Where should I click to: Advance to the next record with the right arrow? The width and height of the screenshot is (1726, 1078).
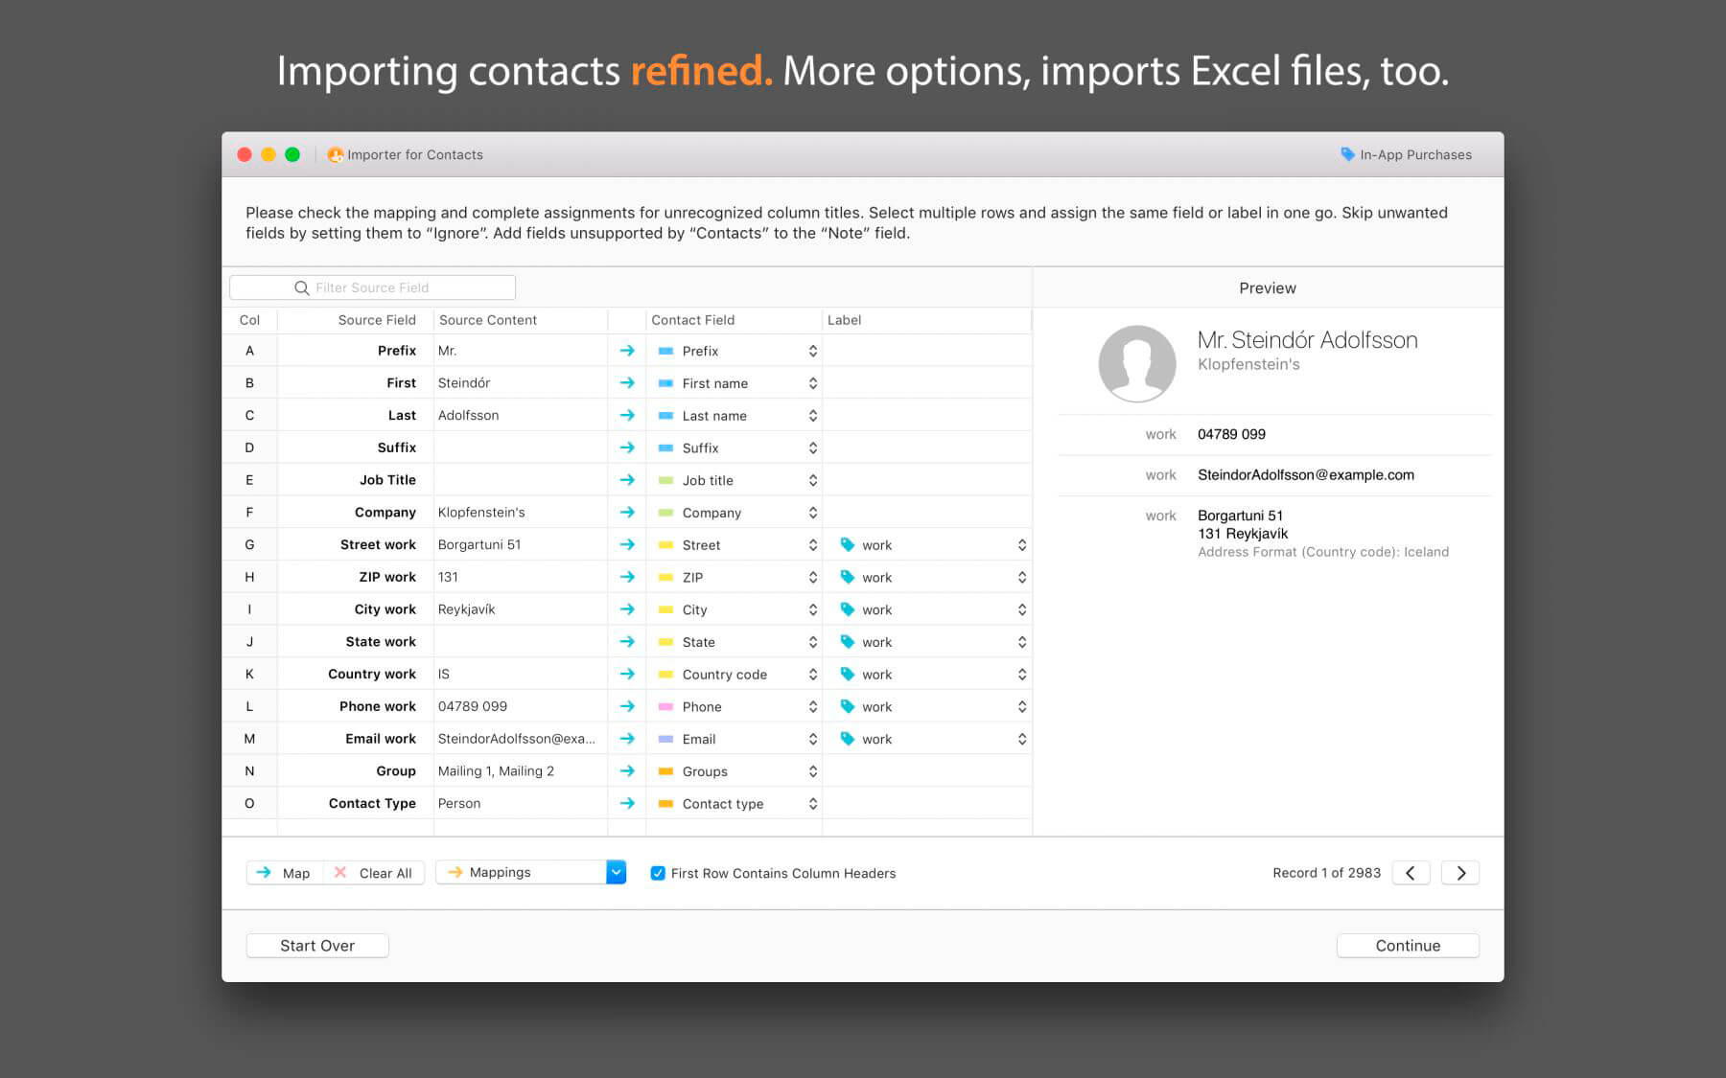click(x=1460, y=872)
